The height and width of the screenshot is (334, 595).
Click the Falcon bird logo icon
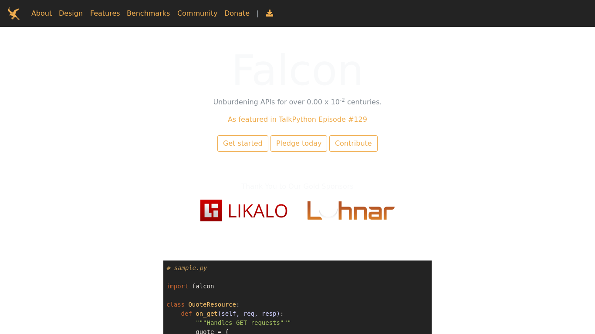(x=14, y=13)
